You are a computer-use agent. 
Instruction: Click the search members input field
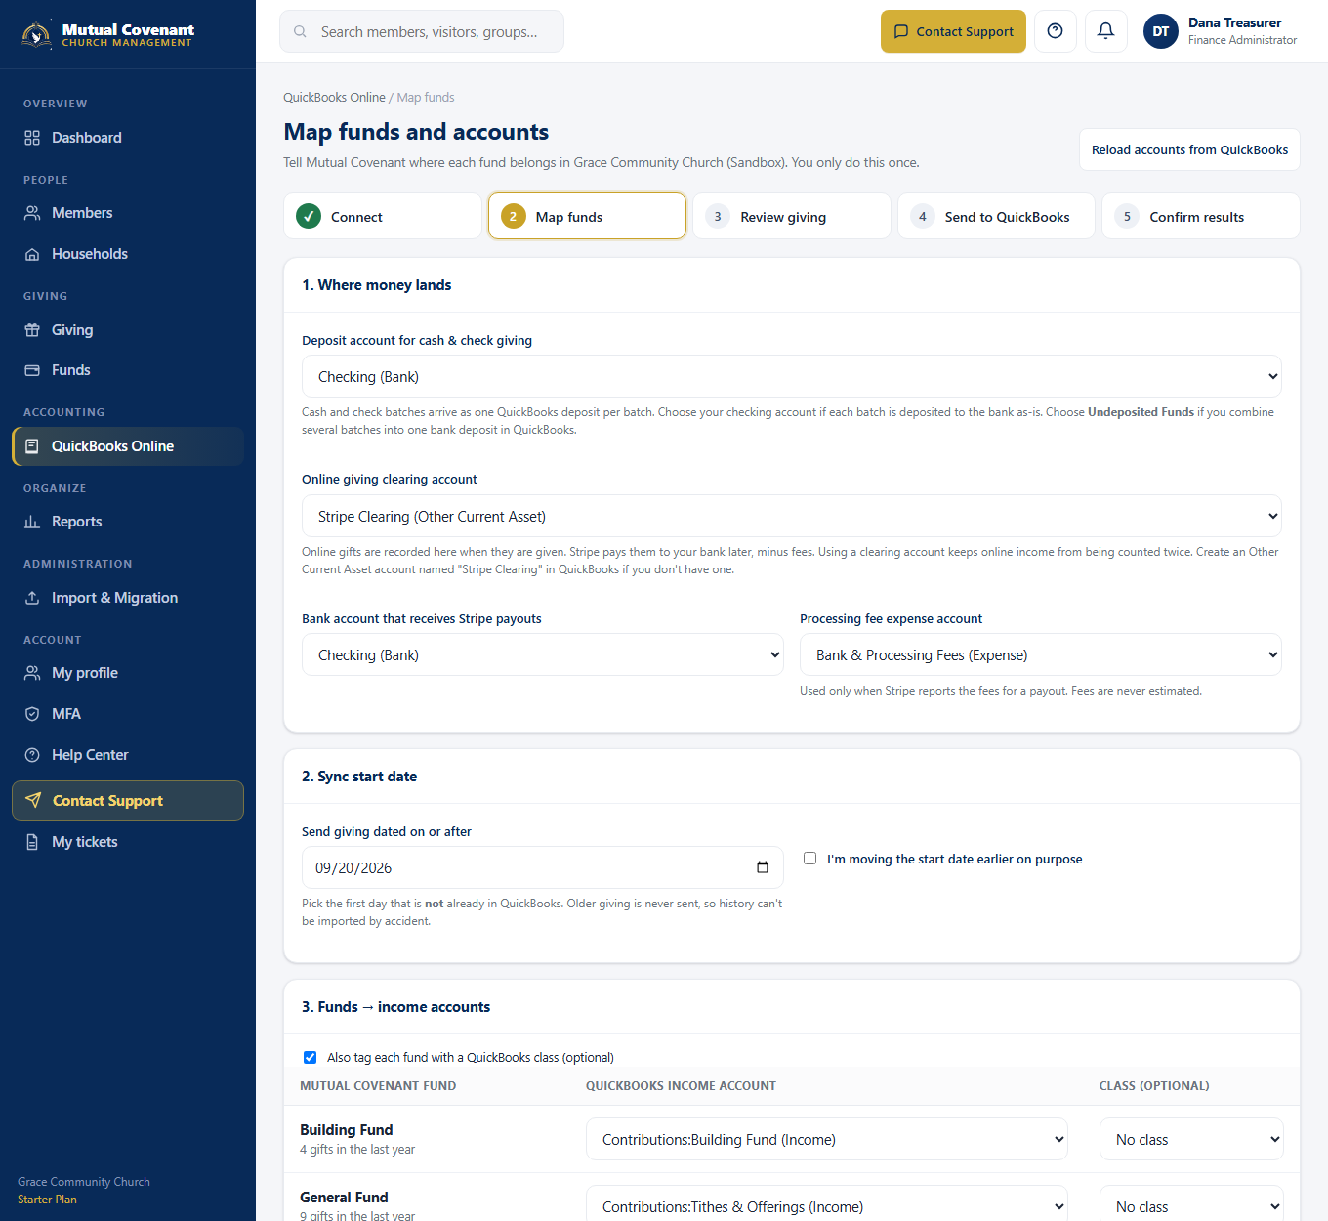(422, 31)
